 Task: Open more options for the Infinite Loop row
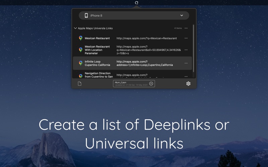(x=186, y=63)
